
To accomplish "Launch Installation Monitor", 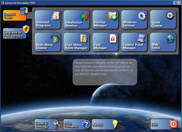I will [76, 19].
